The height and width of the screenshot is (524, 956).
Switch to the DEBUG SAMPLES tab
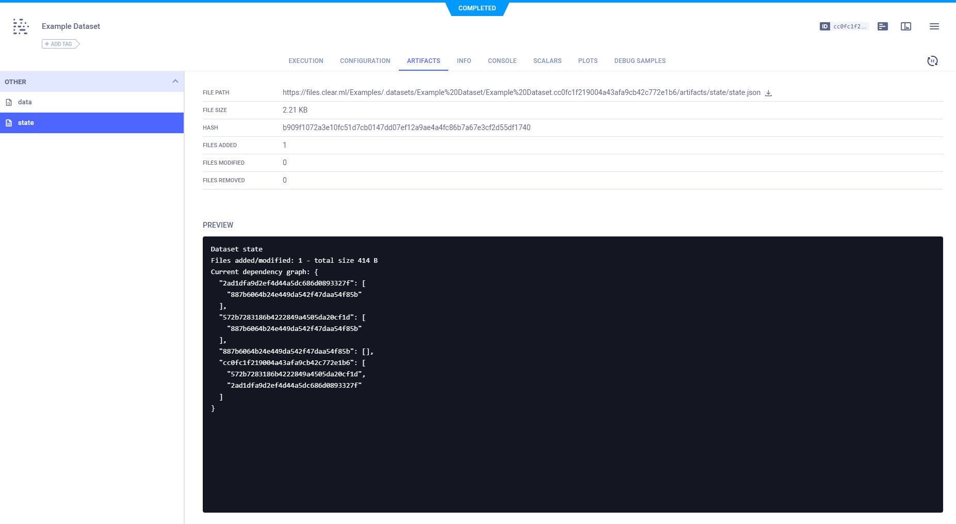coord(639,60)
